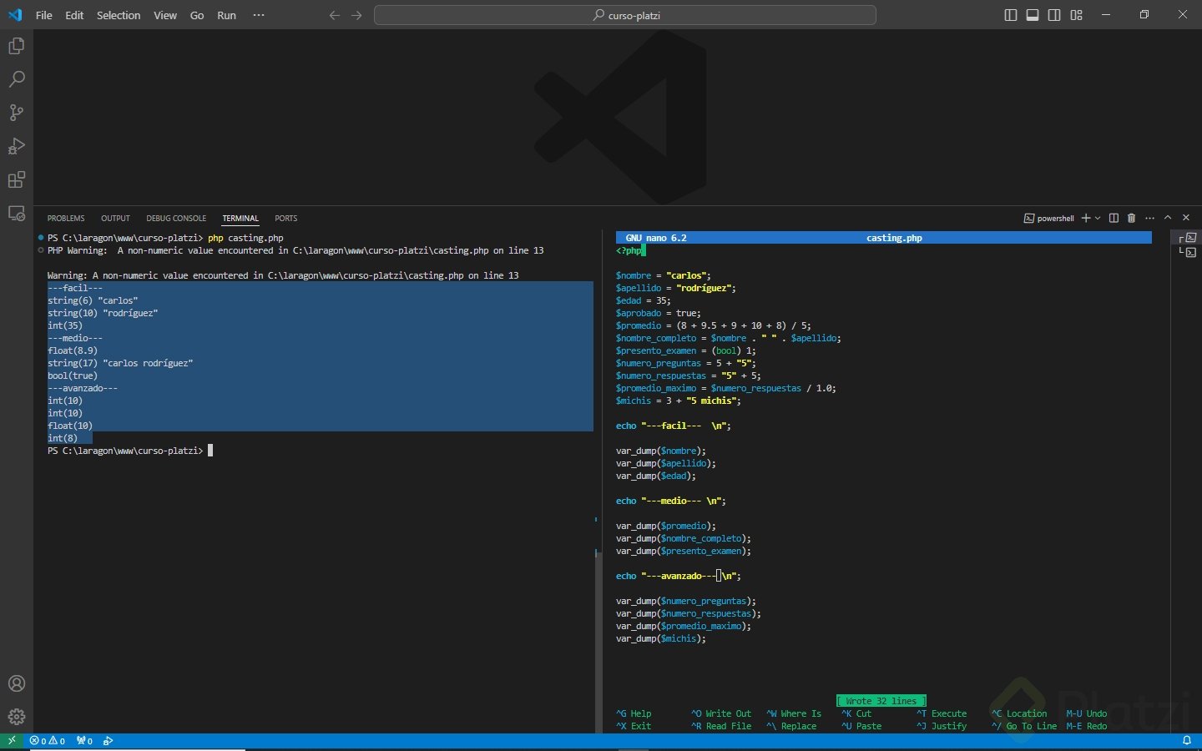Viewport: 1202px width, 751px height.
Task: Open the Explorer view in activity bar
Action: coord(16,46)
